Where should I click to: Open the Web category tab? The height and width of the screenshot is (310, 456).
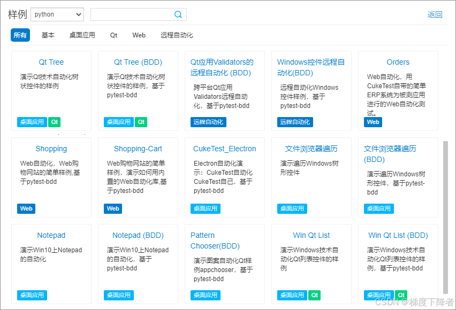(x=139, y=35)
